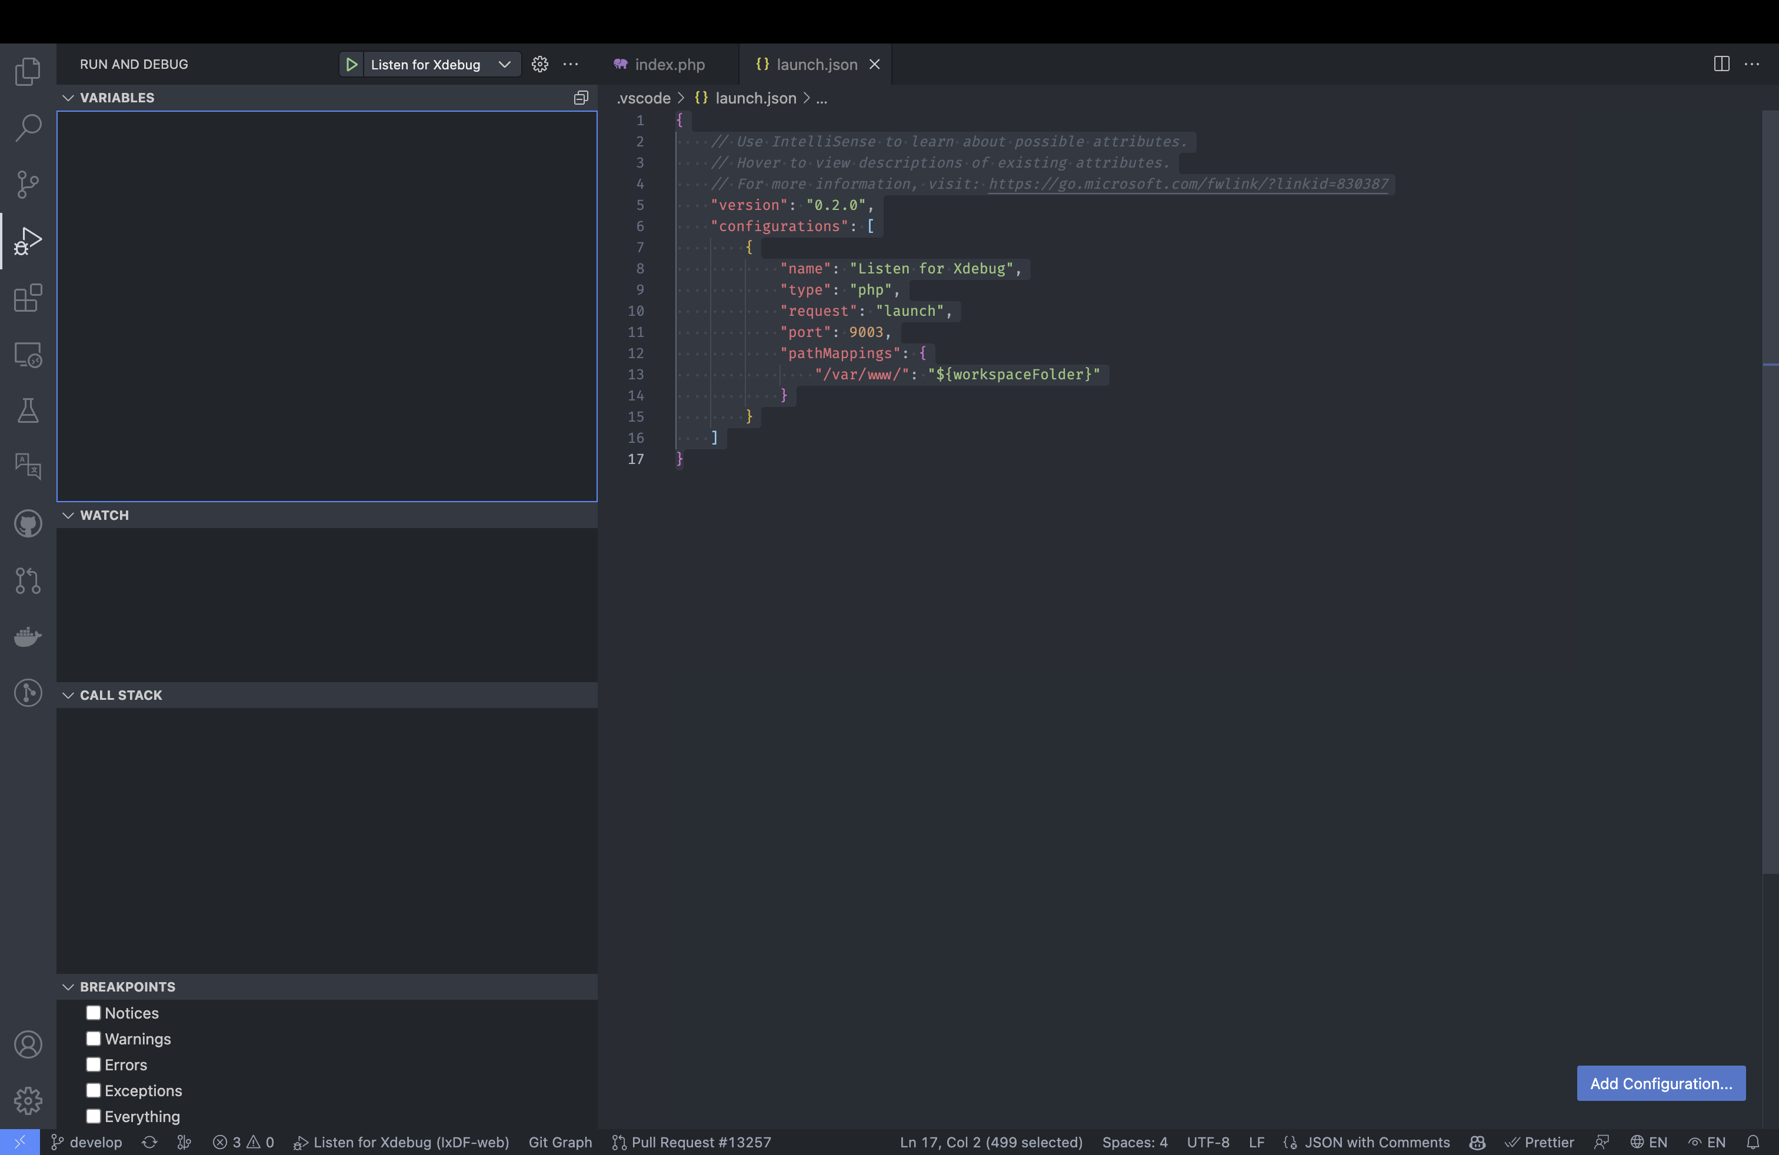Open the Extensions view icon
This screenshot has height=1155, width=1779.
[28, 298]
